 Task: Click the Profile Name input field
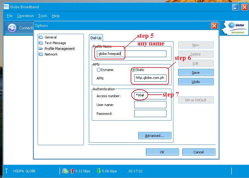(x=132, y=54)
